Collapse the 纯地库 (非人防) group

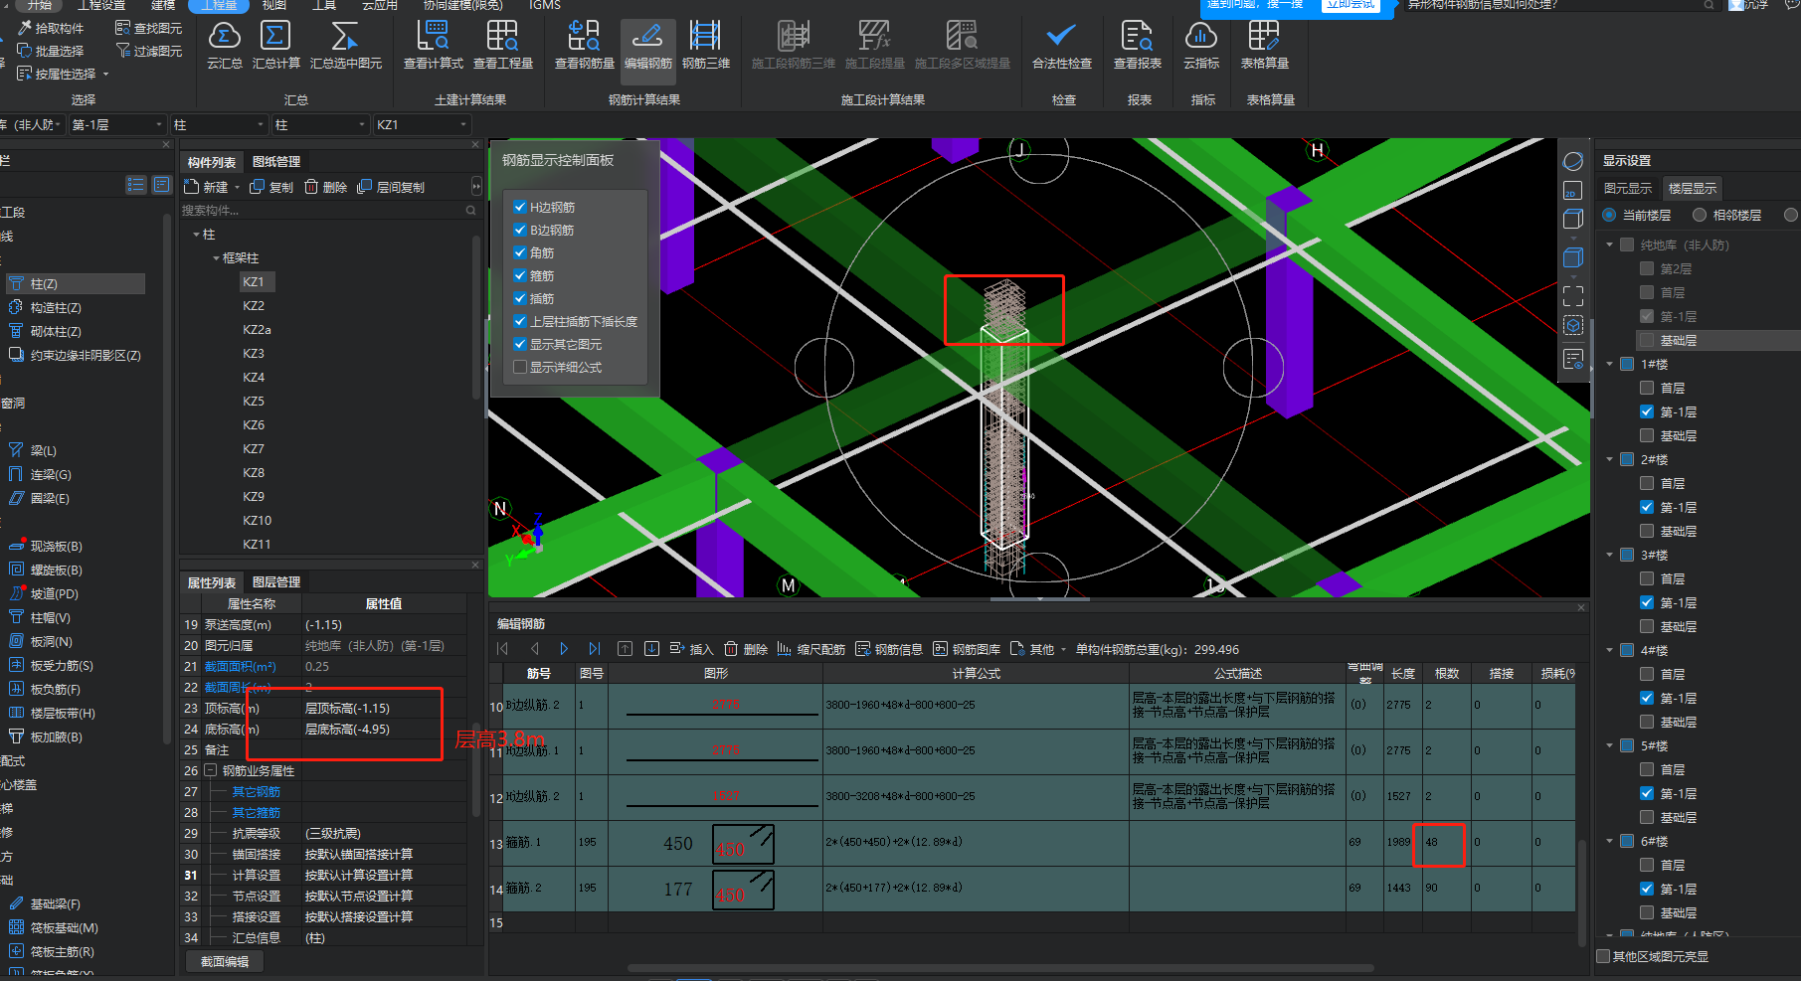(1610, 245)
